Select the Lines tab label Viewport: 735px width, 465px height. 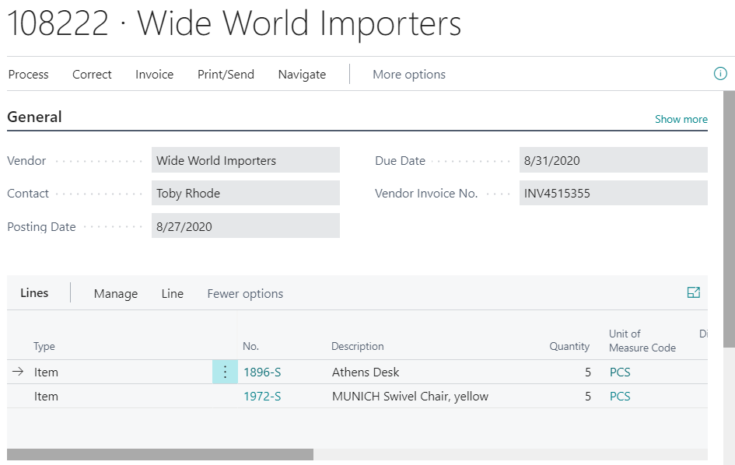[34, 292]
